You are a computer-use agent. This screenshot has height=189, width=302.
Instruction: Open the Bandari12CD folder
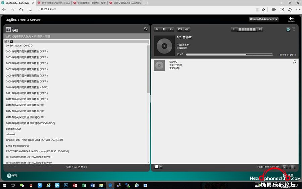coord(13,129)
